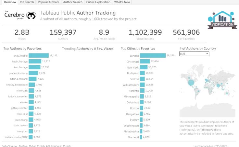Image resolution: width=239 pixels, height=147 pixels.
Task: Click the jeffrey.shaffer author label
Action: pos(19,108)
